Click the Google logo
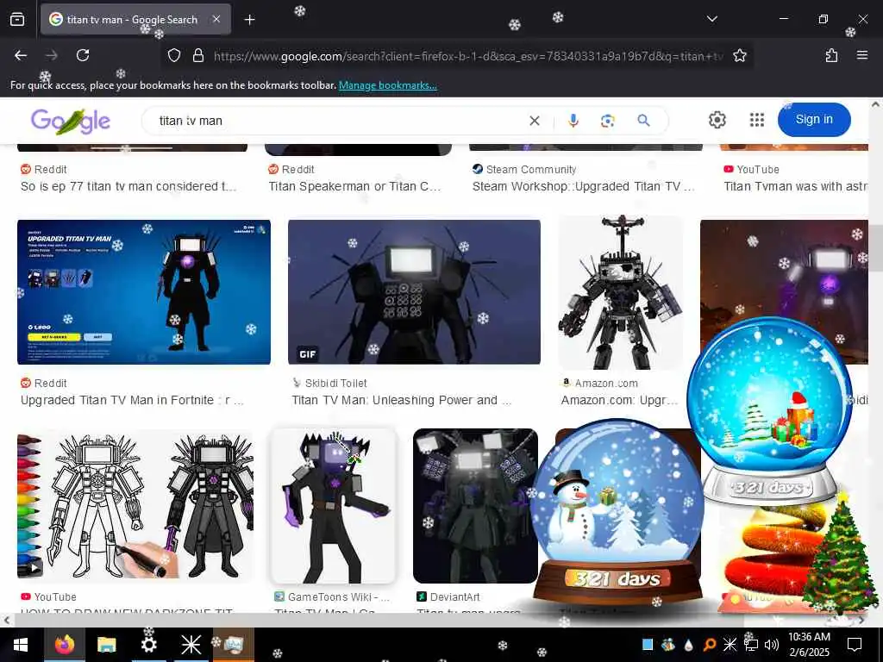The image size is (883, 662). pyautogui.click(x=71, y=121)
